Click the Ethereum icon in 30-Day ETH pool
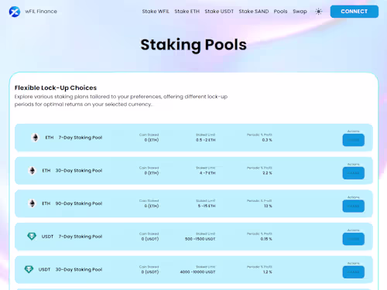 click(33, 170)
